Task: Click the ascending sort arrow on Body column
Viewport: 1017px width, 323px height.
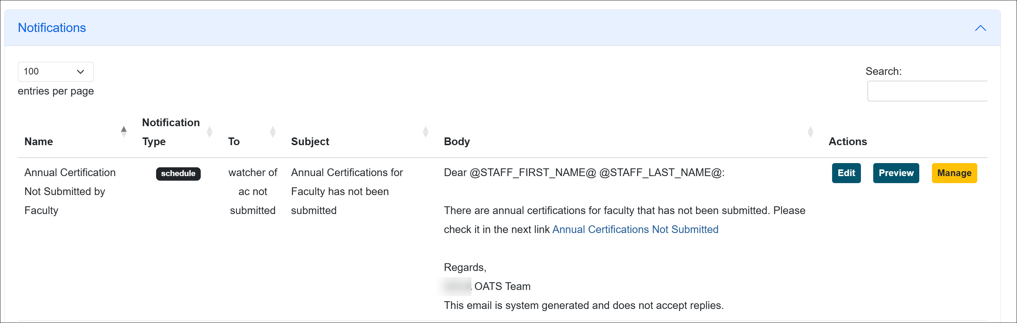Action: pyautogui.click(x=811, y=128)
